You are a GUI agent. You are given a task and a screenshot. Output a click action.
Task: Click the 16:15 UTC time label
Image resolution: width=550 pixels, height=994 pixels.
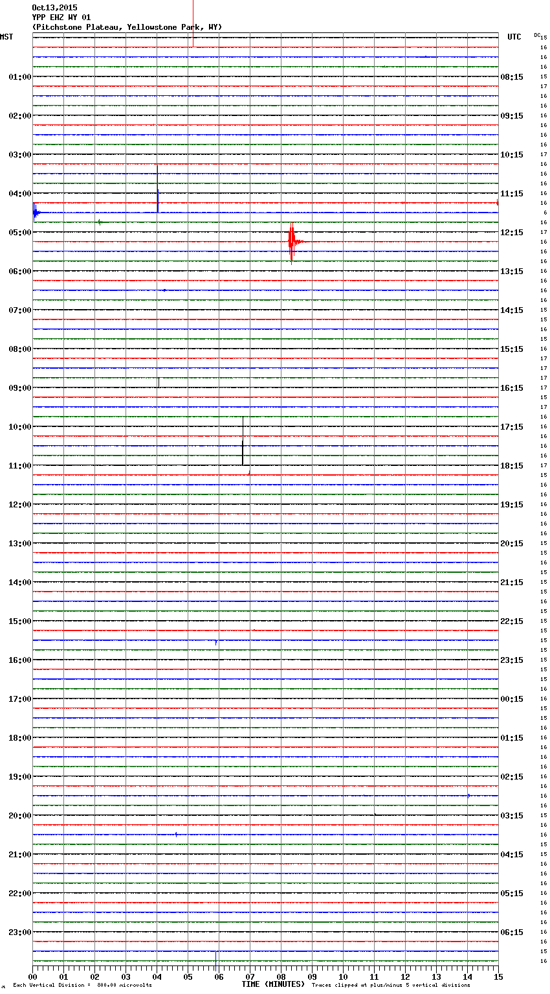click(512, 388)
